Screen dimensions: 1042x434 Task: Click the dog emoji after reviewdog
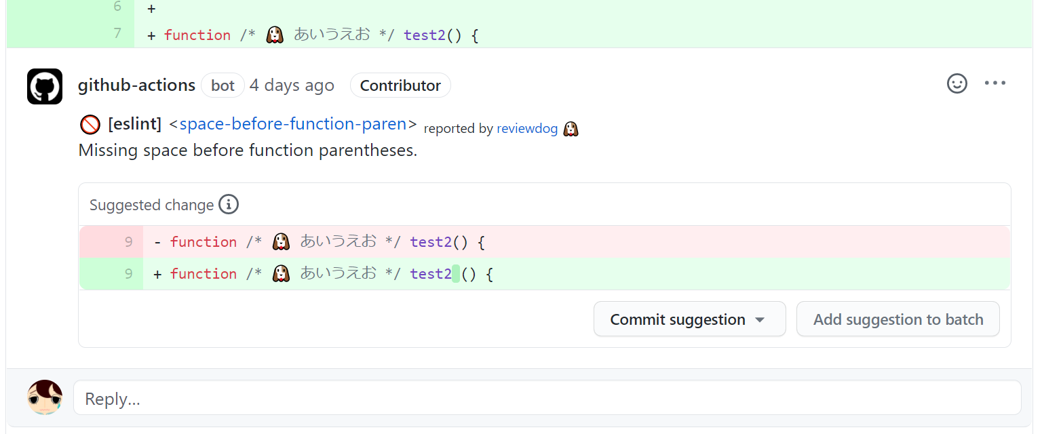pos(571,129)
